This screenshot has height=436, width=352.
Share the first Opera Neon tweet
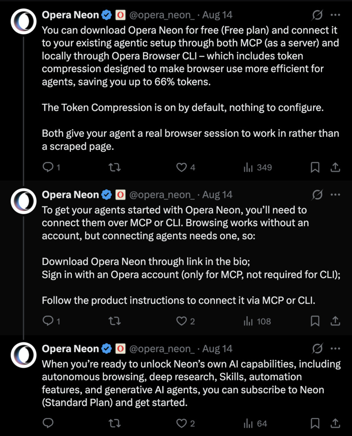335,167
